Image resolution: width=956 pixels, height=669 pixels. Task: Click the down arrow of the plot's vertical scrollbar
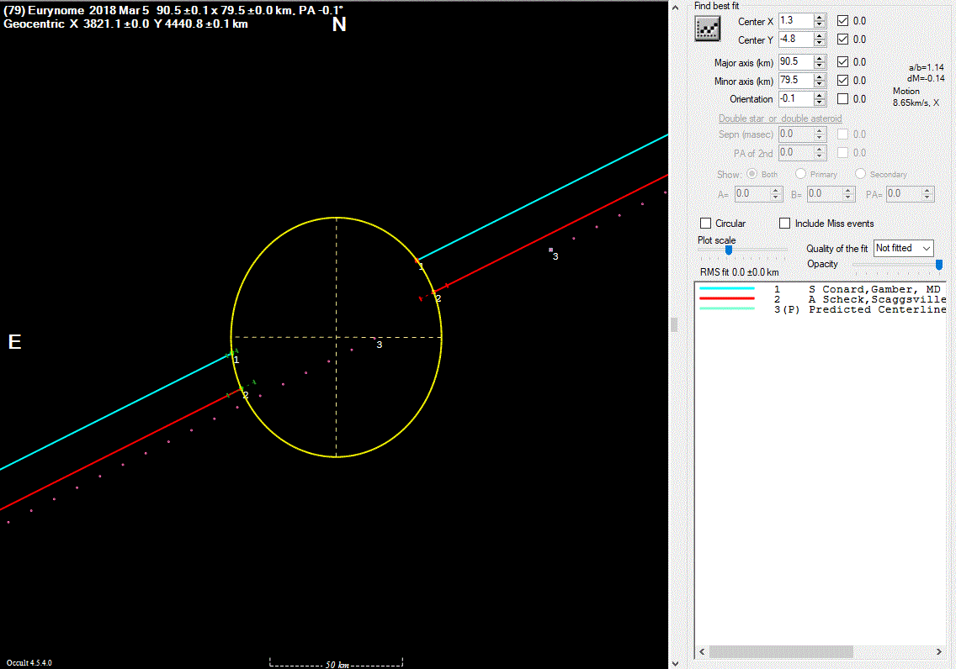tap(675, 663)
